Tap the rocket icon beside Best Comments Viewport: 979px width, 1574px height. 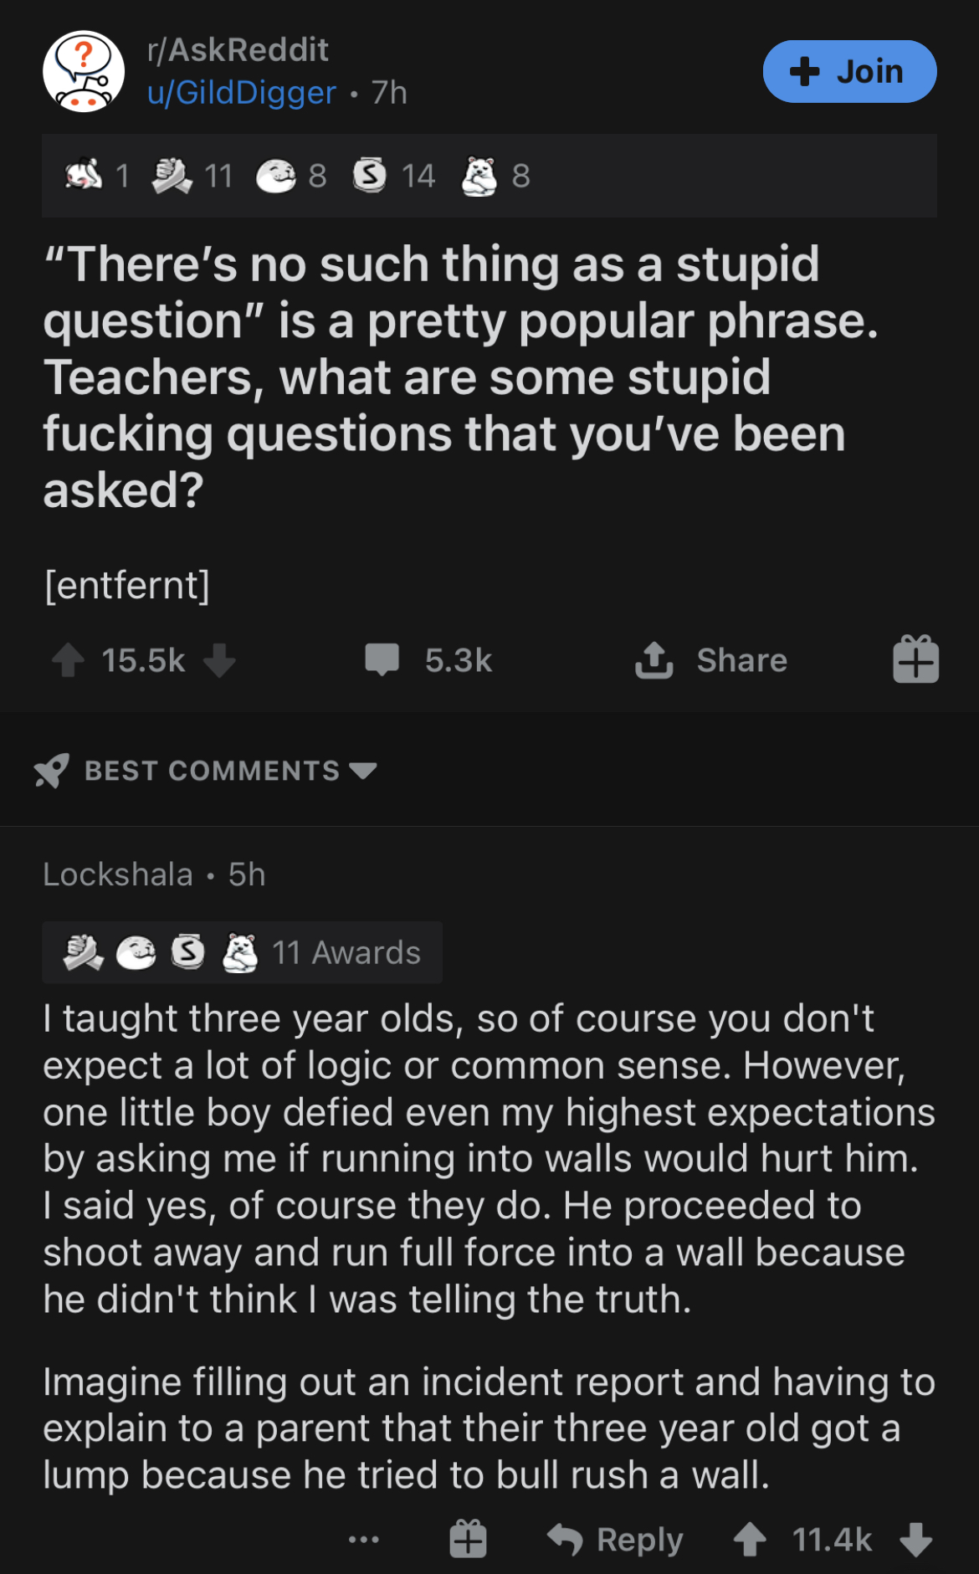point(52,771)
